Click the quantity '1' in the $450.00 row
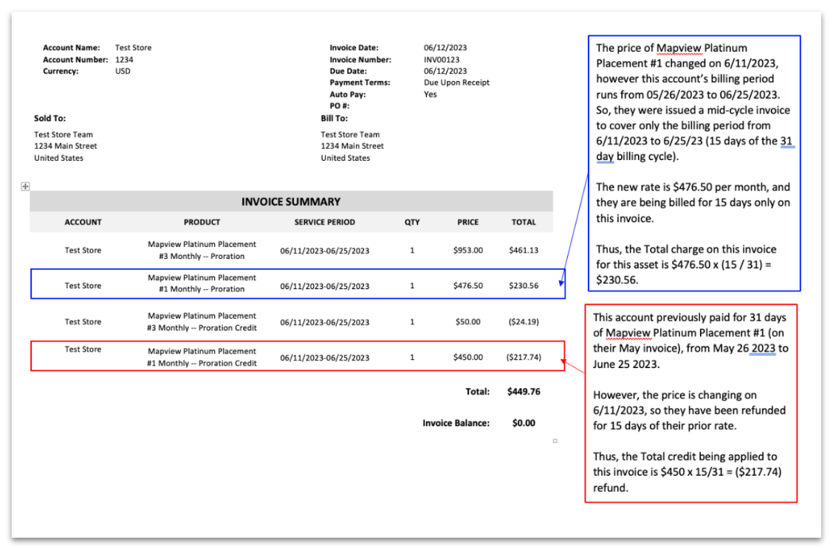The width and height of the screenshot is (836, 548). coord(412,358)
